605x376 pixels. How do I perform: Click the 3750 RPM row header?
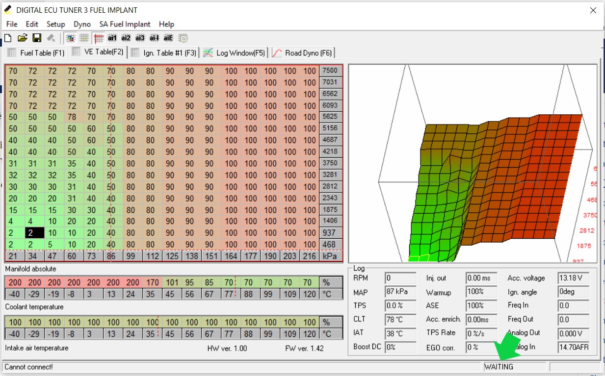click(330, 163)
